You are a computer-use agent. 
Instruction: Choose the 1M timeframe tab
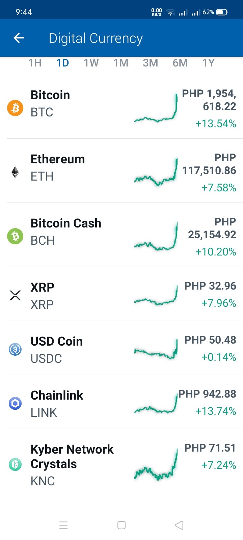pyautogui.click(x=121, y=63)
